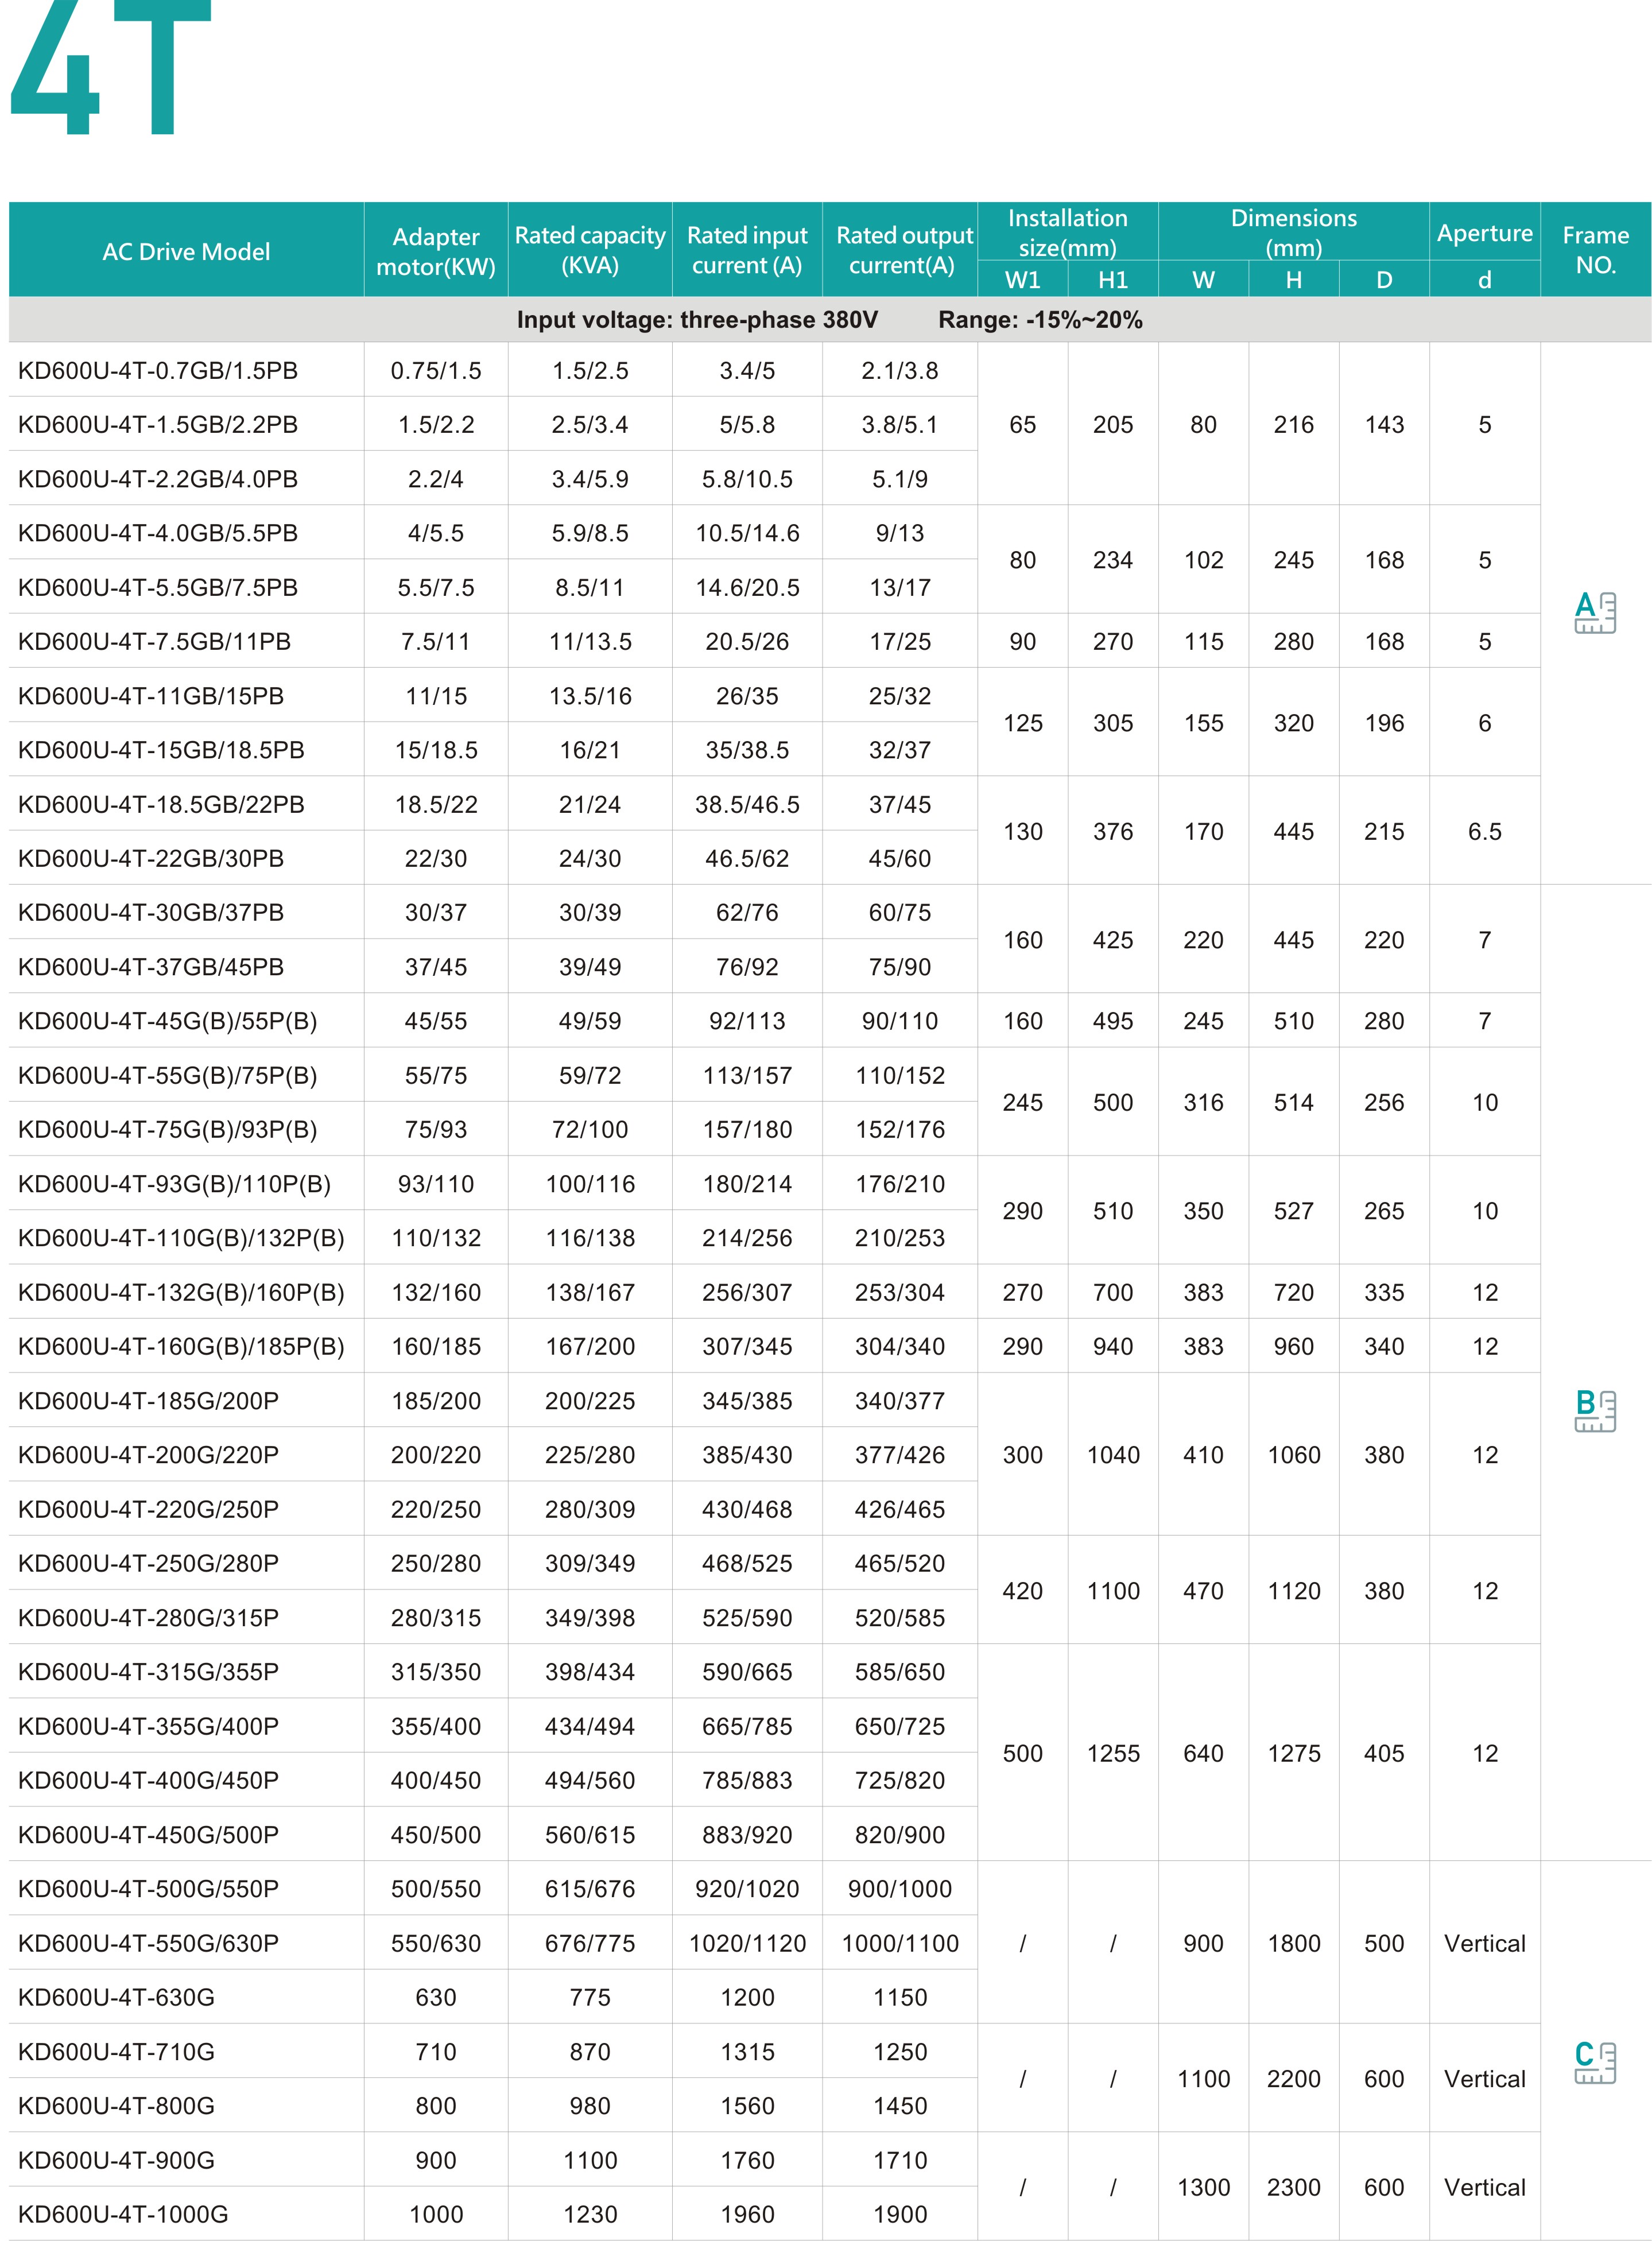Click model KD600U-4T-7.5GB/11PB
1652x2241 pixels.
[154, 642]
